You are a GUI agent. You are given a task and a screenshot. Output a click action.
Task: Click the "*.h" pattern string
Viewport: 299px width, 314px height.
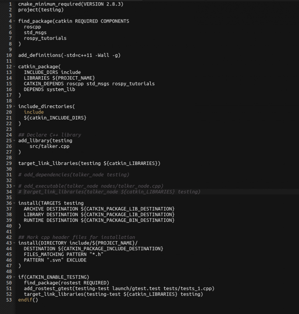(97, 254)
